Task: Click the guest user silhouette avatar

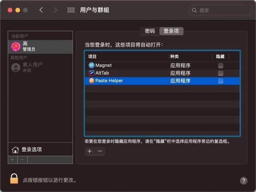Action: click(x=16, y=68)
